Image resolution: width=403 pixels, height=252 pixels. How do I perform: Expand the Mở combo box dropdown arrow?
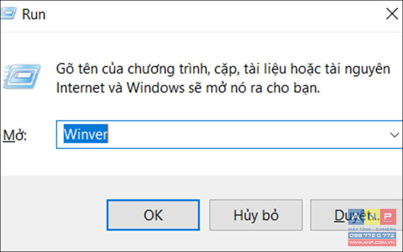coord(394,135)
